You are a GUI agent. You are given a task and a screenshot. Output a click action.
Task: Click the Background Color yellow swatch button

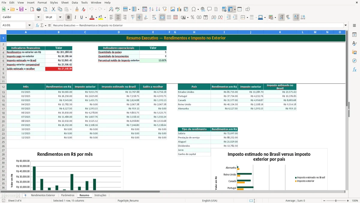coord(100,17)
